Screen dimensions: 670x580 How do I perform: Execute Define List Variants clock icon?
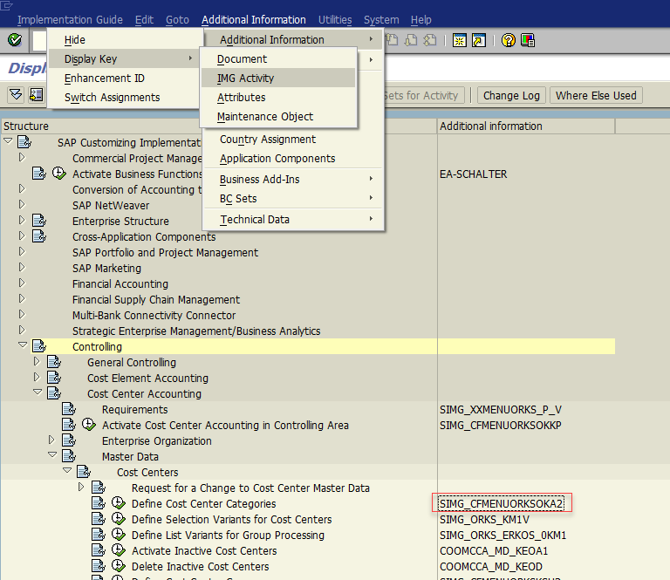[119, 535]
